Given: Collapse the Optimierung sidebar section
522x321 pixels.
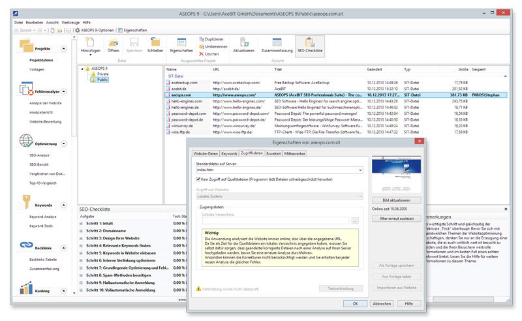Looking at the screenshot, I should (x=63, y=144).
